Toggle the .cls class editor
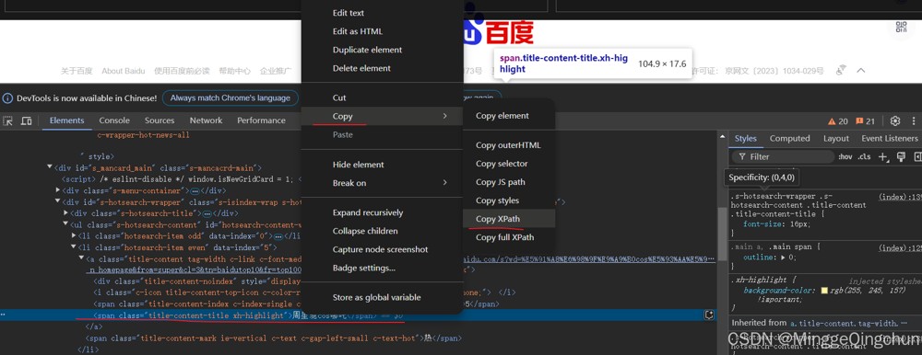The height and width of the screenshot is (355, 922). tap(864, 156)
